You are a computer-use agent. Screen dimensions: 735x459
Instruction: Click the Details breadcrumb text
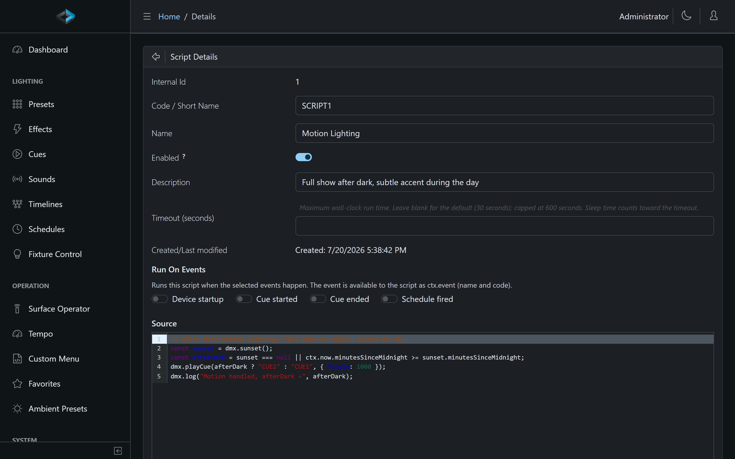pyautogui.click(x=203, y=16)
